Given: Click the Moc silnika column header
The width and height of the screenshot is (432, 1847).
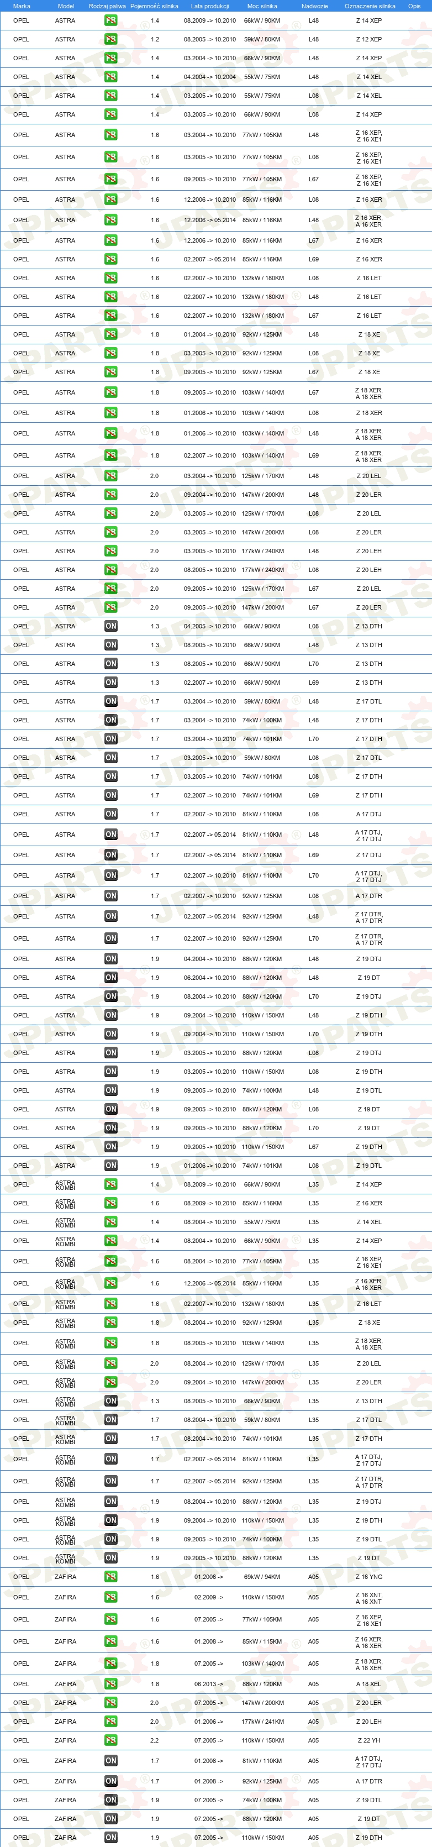Looking at the screenshot, I should (x=262, y=6).
